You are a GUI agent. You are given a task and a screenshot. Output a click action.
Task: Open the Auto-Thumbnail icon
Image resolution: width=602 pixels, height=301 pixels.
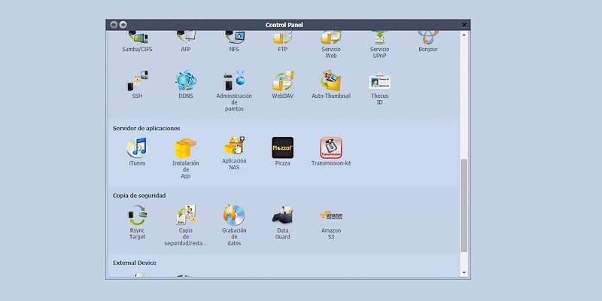point(331,81)
